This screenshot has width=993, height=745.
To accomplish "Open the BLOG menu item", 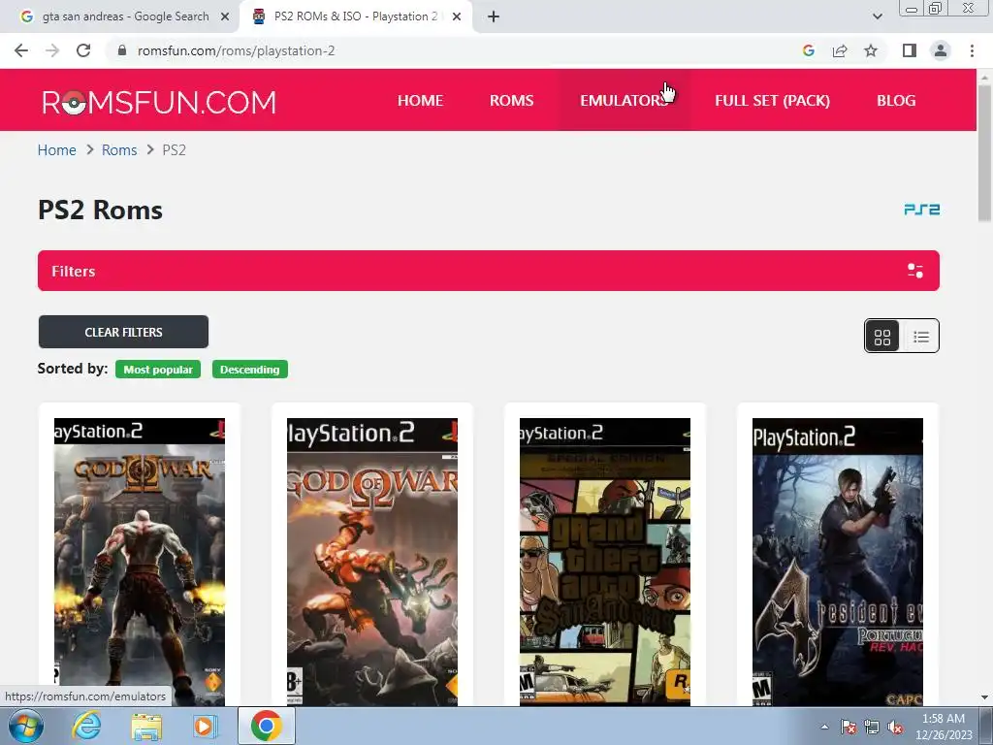I will [x=895, y=100].
